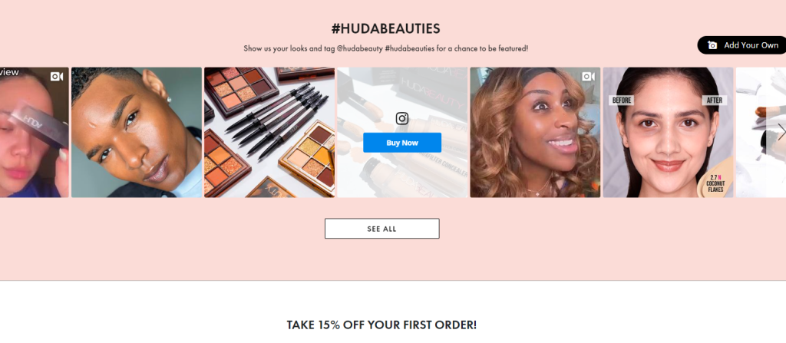Image resolution: width=786 pixels, height=343 pixels.
Task: Advance carousel with the right arrow chevron
Action: [x=781, y=133]
